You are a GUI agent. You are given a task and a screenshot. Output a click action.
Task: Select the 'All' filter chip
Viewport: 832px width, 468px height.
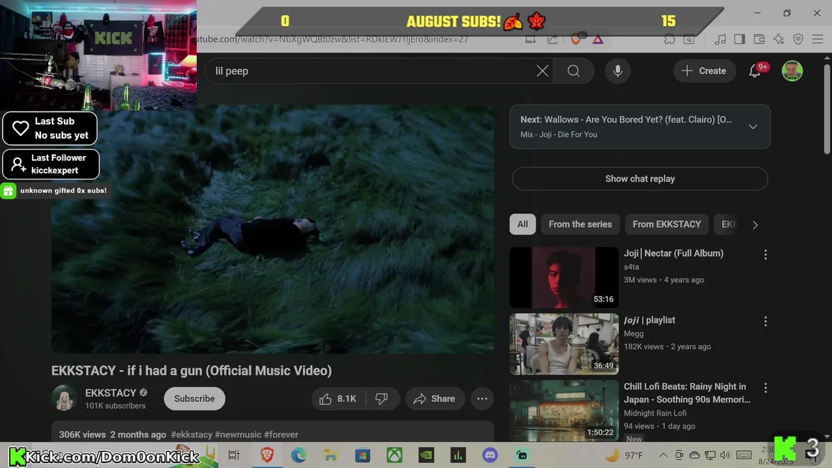point(523,224)
